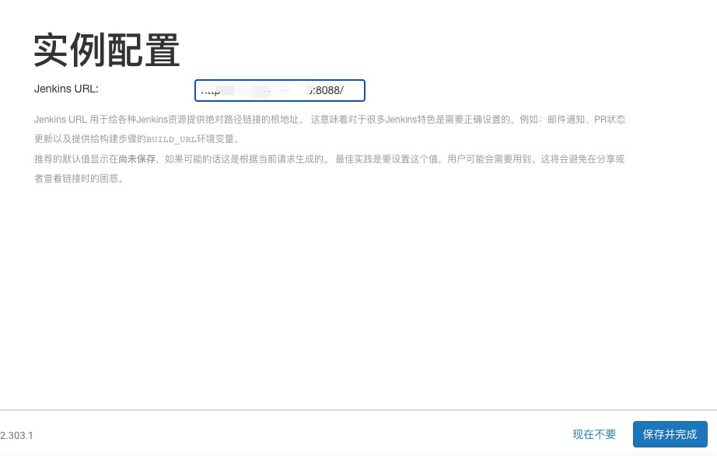Click the final line 者查看链接时的困惑
The width and height of the screenshot is (717, 456).
78,178
